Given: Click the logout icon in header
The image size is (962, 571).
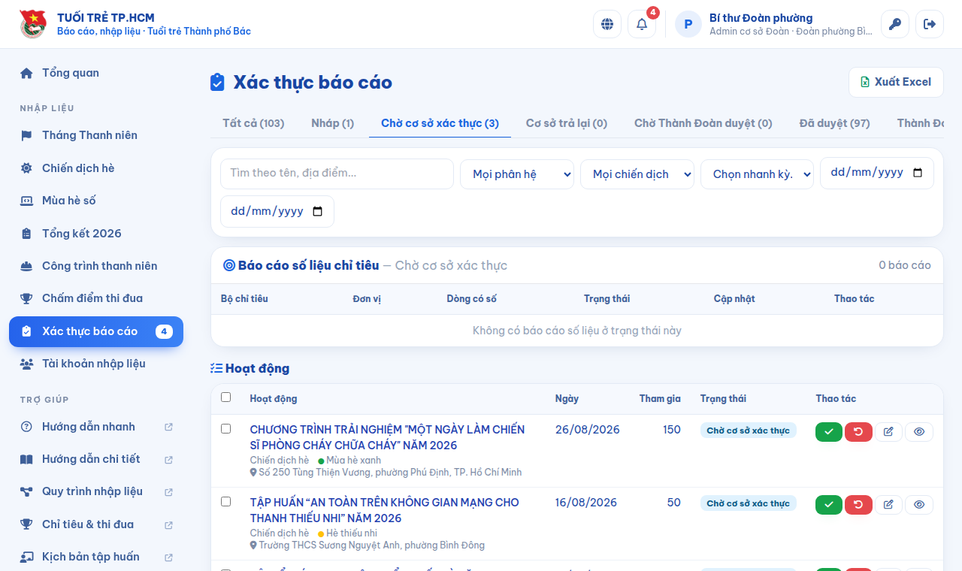Looking at the screenshot, I should [930, 24].
